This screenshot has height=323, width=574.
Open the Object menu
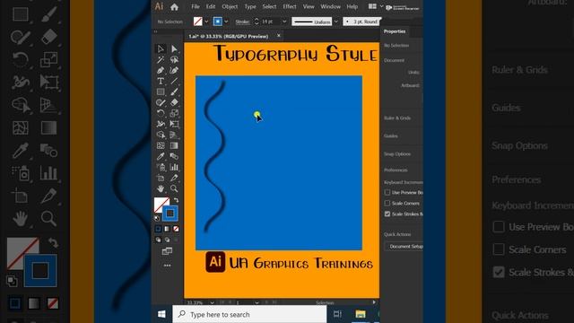tap(230, 6)
